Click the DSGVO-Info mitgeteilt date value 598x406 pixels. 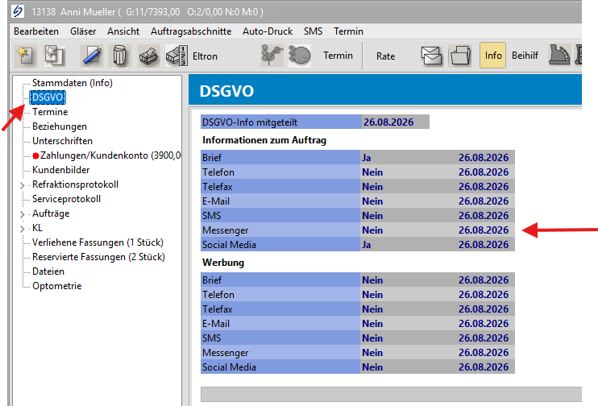click(396, 122)
